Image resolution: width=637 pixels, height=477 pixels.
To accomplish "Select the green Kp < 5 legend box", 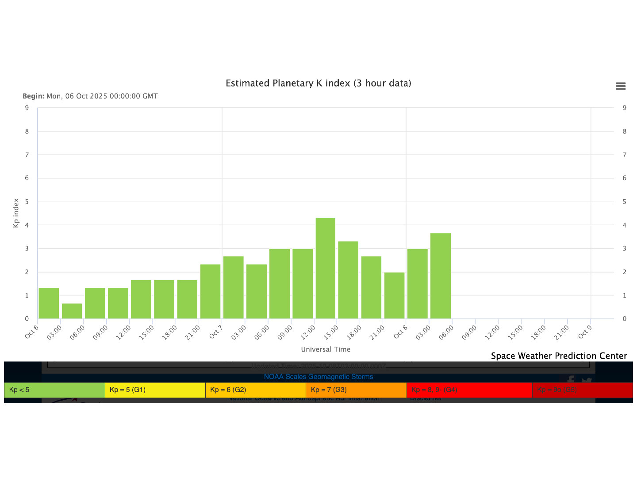I will pos(54,390).
